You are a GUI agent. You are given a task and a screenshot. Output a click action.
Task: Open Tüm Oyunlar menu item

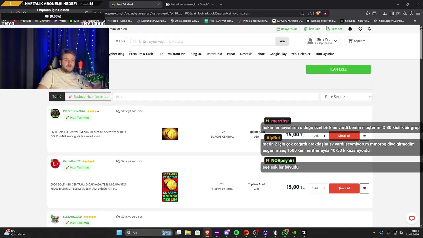[x=325, y=54]
